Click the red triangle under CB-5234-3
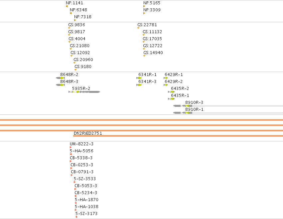Screen dimensions: 283x219 (x=75, y=196)
